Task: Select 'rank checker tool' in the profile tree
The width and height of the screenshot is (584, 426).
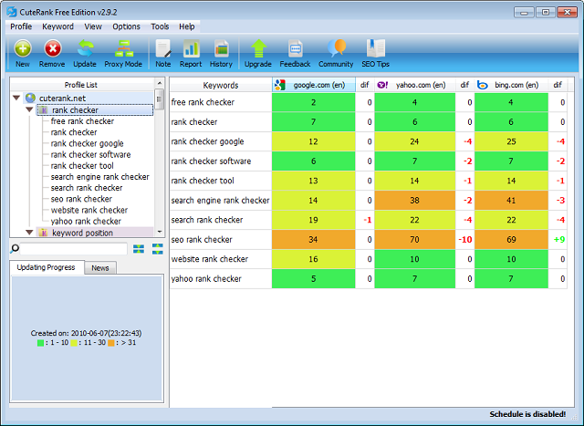Action: (82, 166)
